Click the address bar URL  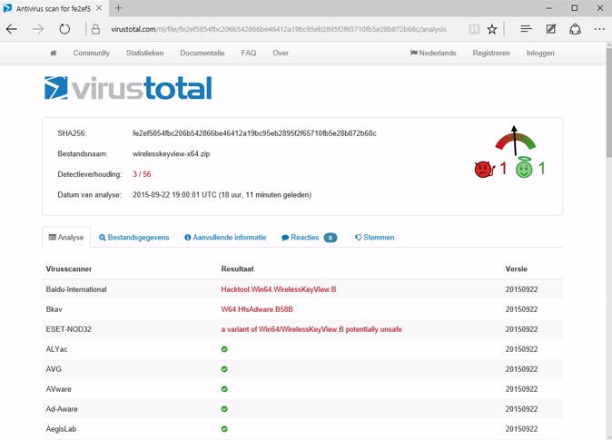tap(278, 29)
